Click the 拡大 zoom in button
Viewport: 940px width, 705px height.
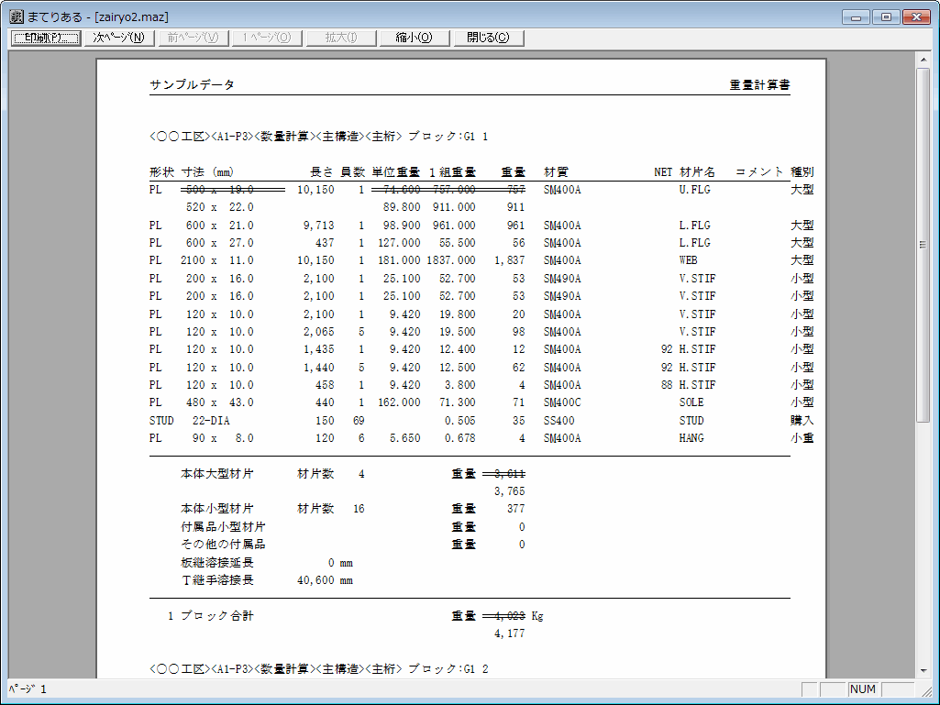point(340,38)
